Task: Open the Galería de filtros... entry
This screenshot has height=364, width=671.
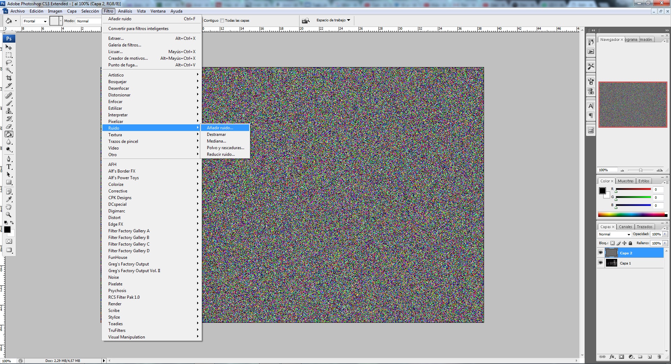Action: (125, 45)
